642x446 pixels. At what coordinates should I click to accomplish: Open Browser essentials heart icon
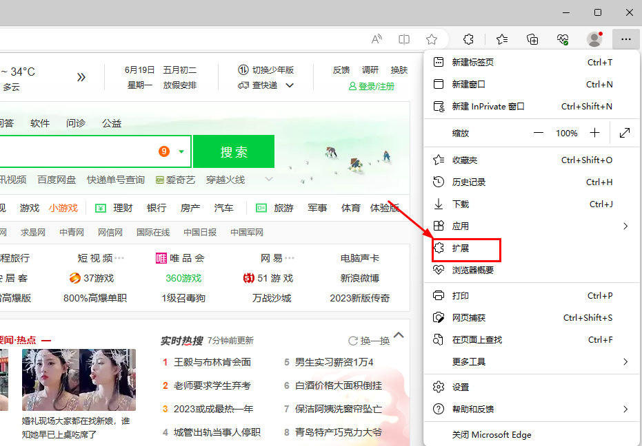point(562,39)
